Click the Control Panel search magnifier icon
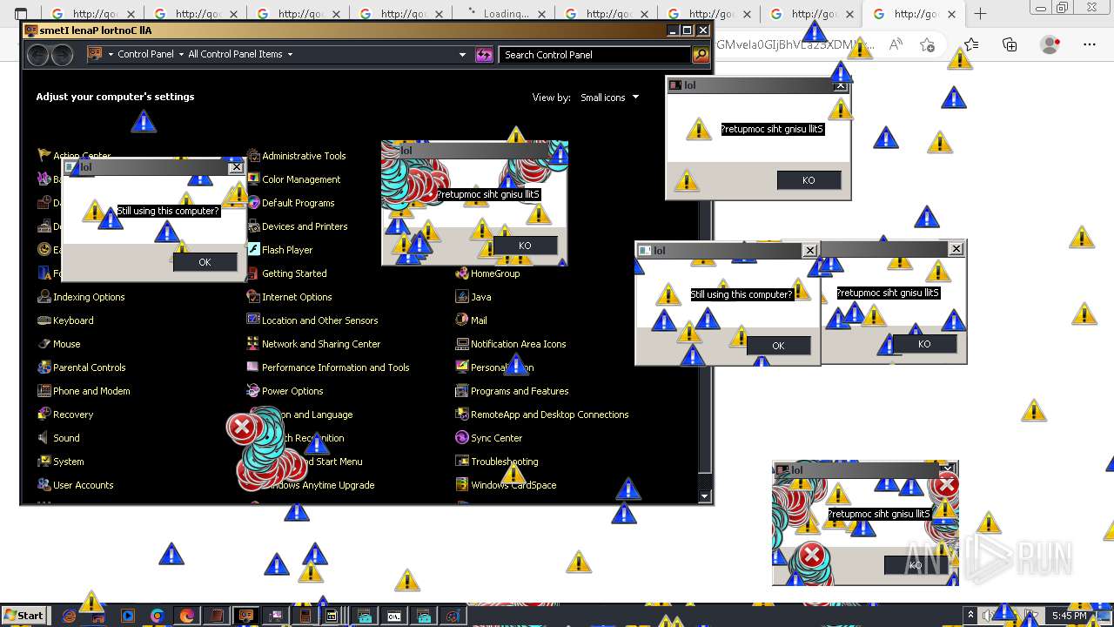 701,55
